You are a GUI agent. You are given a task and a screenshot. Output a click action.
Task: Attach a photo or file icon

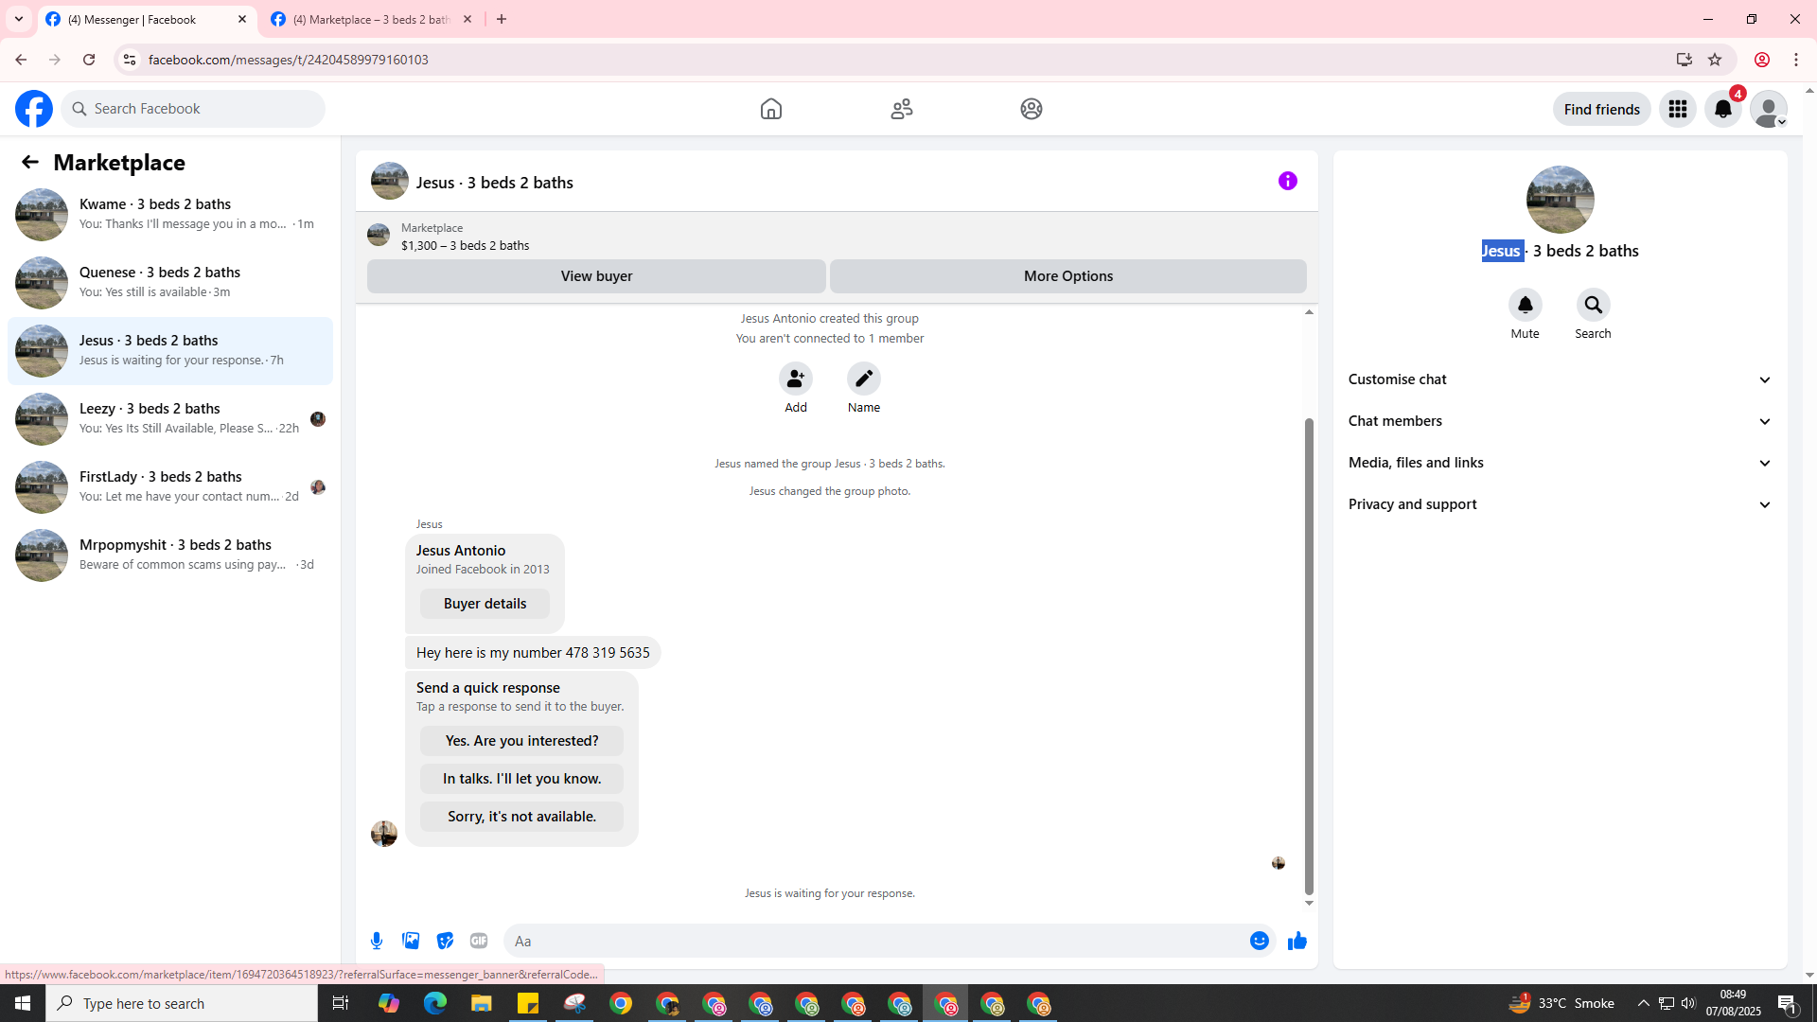(411, 941)
